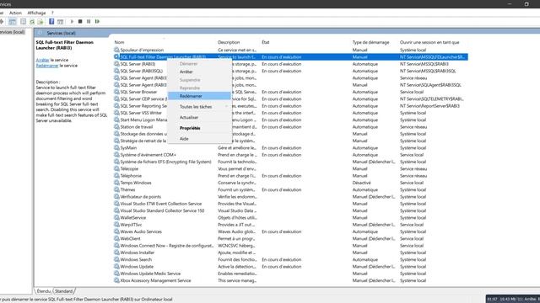Viewport: 540px width, 303px height.
Task: Click gear icon of SQL Server VSS Writer
Action: tap(116, 113)
